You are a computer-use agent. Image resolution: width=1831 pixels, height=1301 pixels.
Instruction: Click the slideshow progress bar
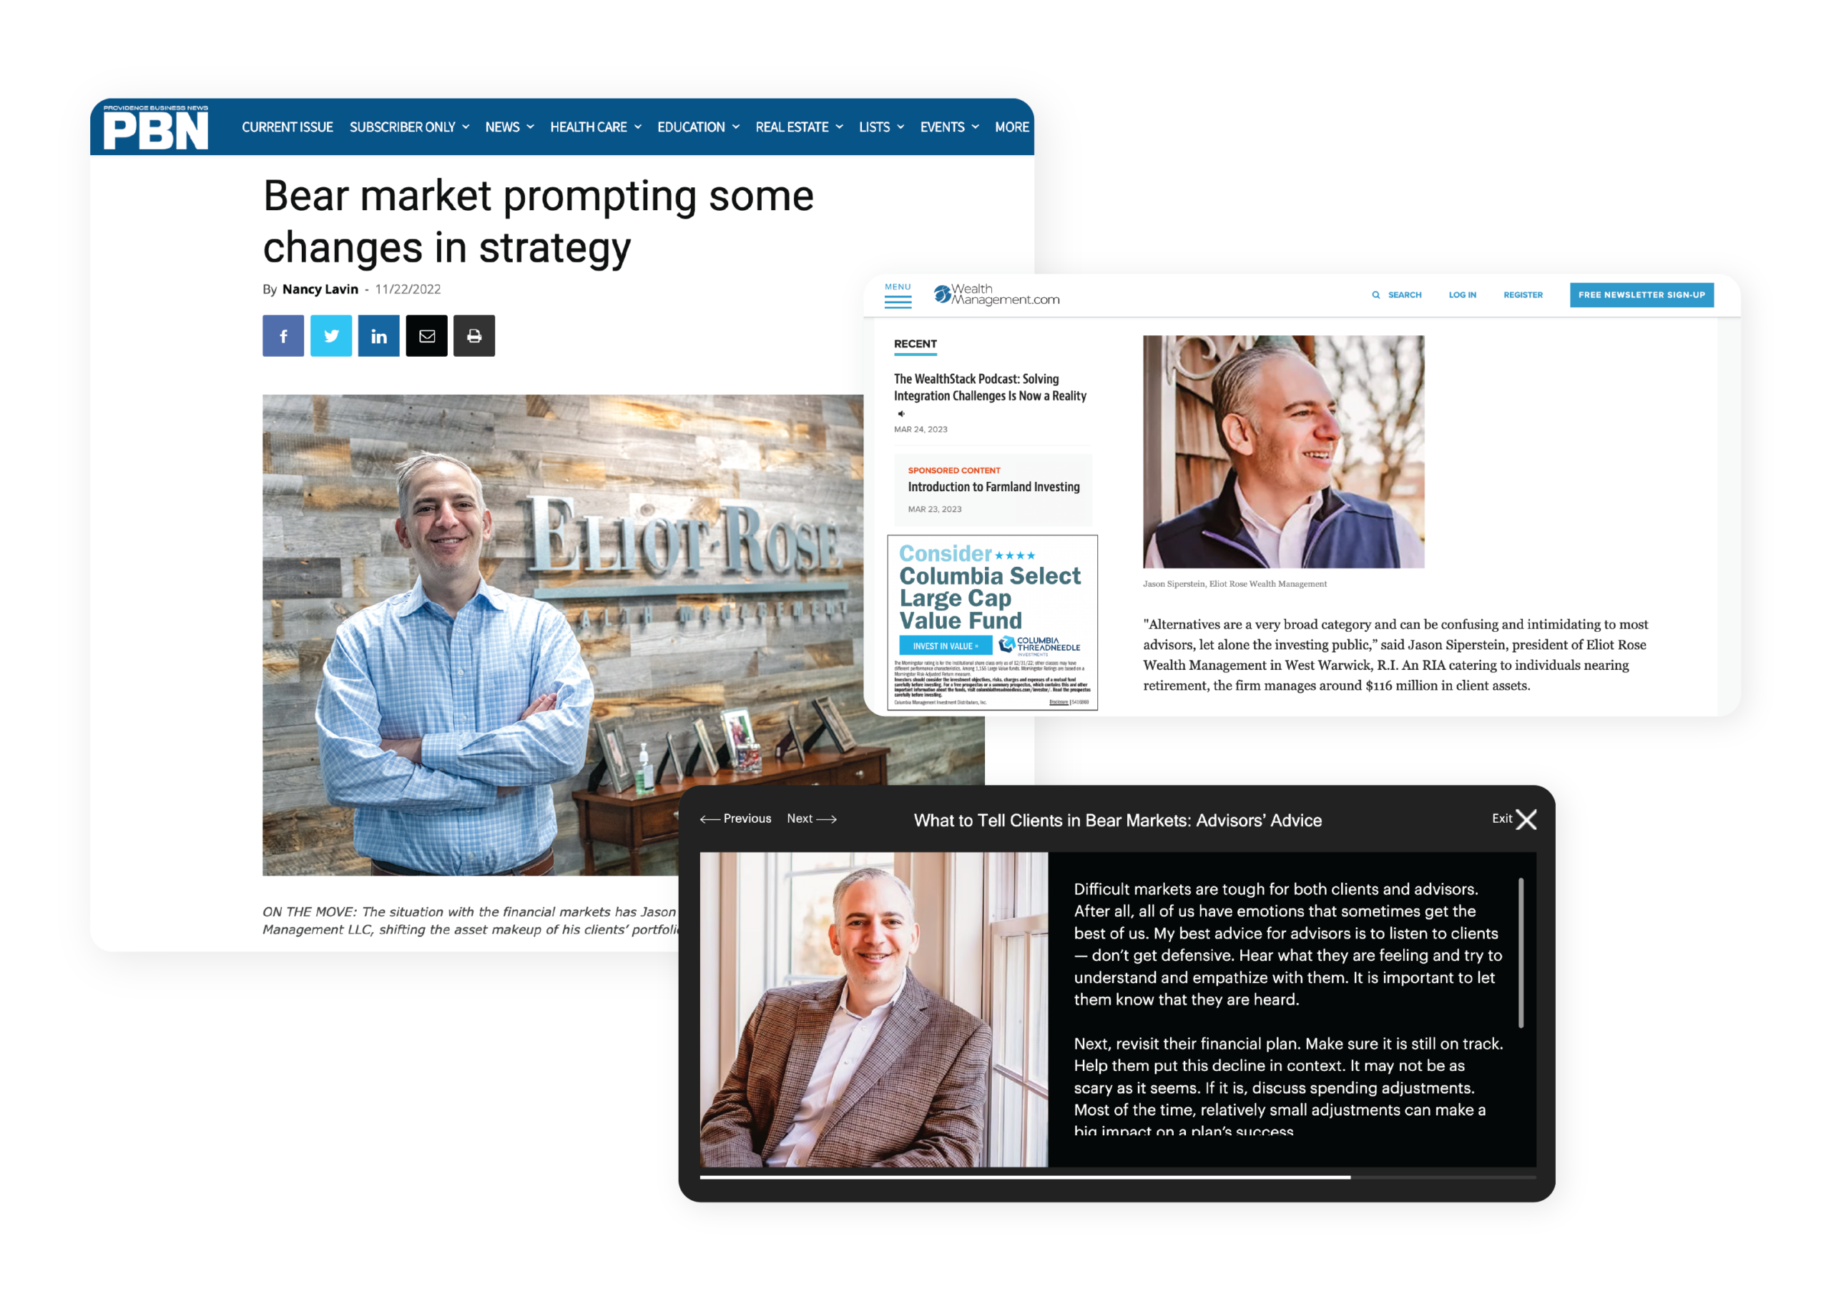click(x=1118, y=1177)
